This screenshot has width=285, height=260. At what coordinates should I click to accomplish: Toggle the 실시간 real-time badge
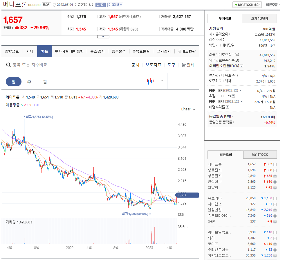click(x=100, y=5)
